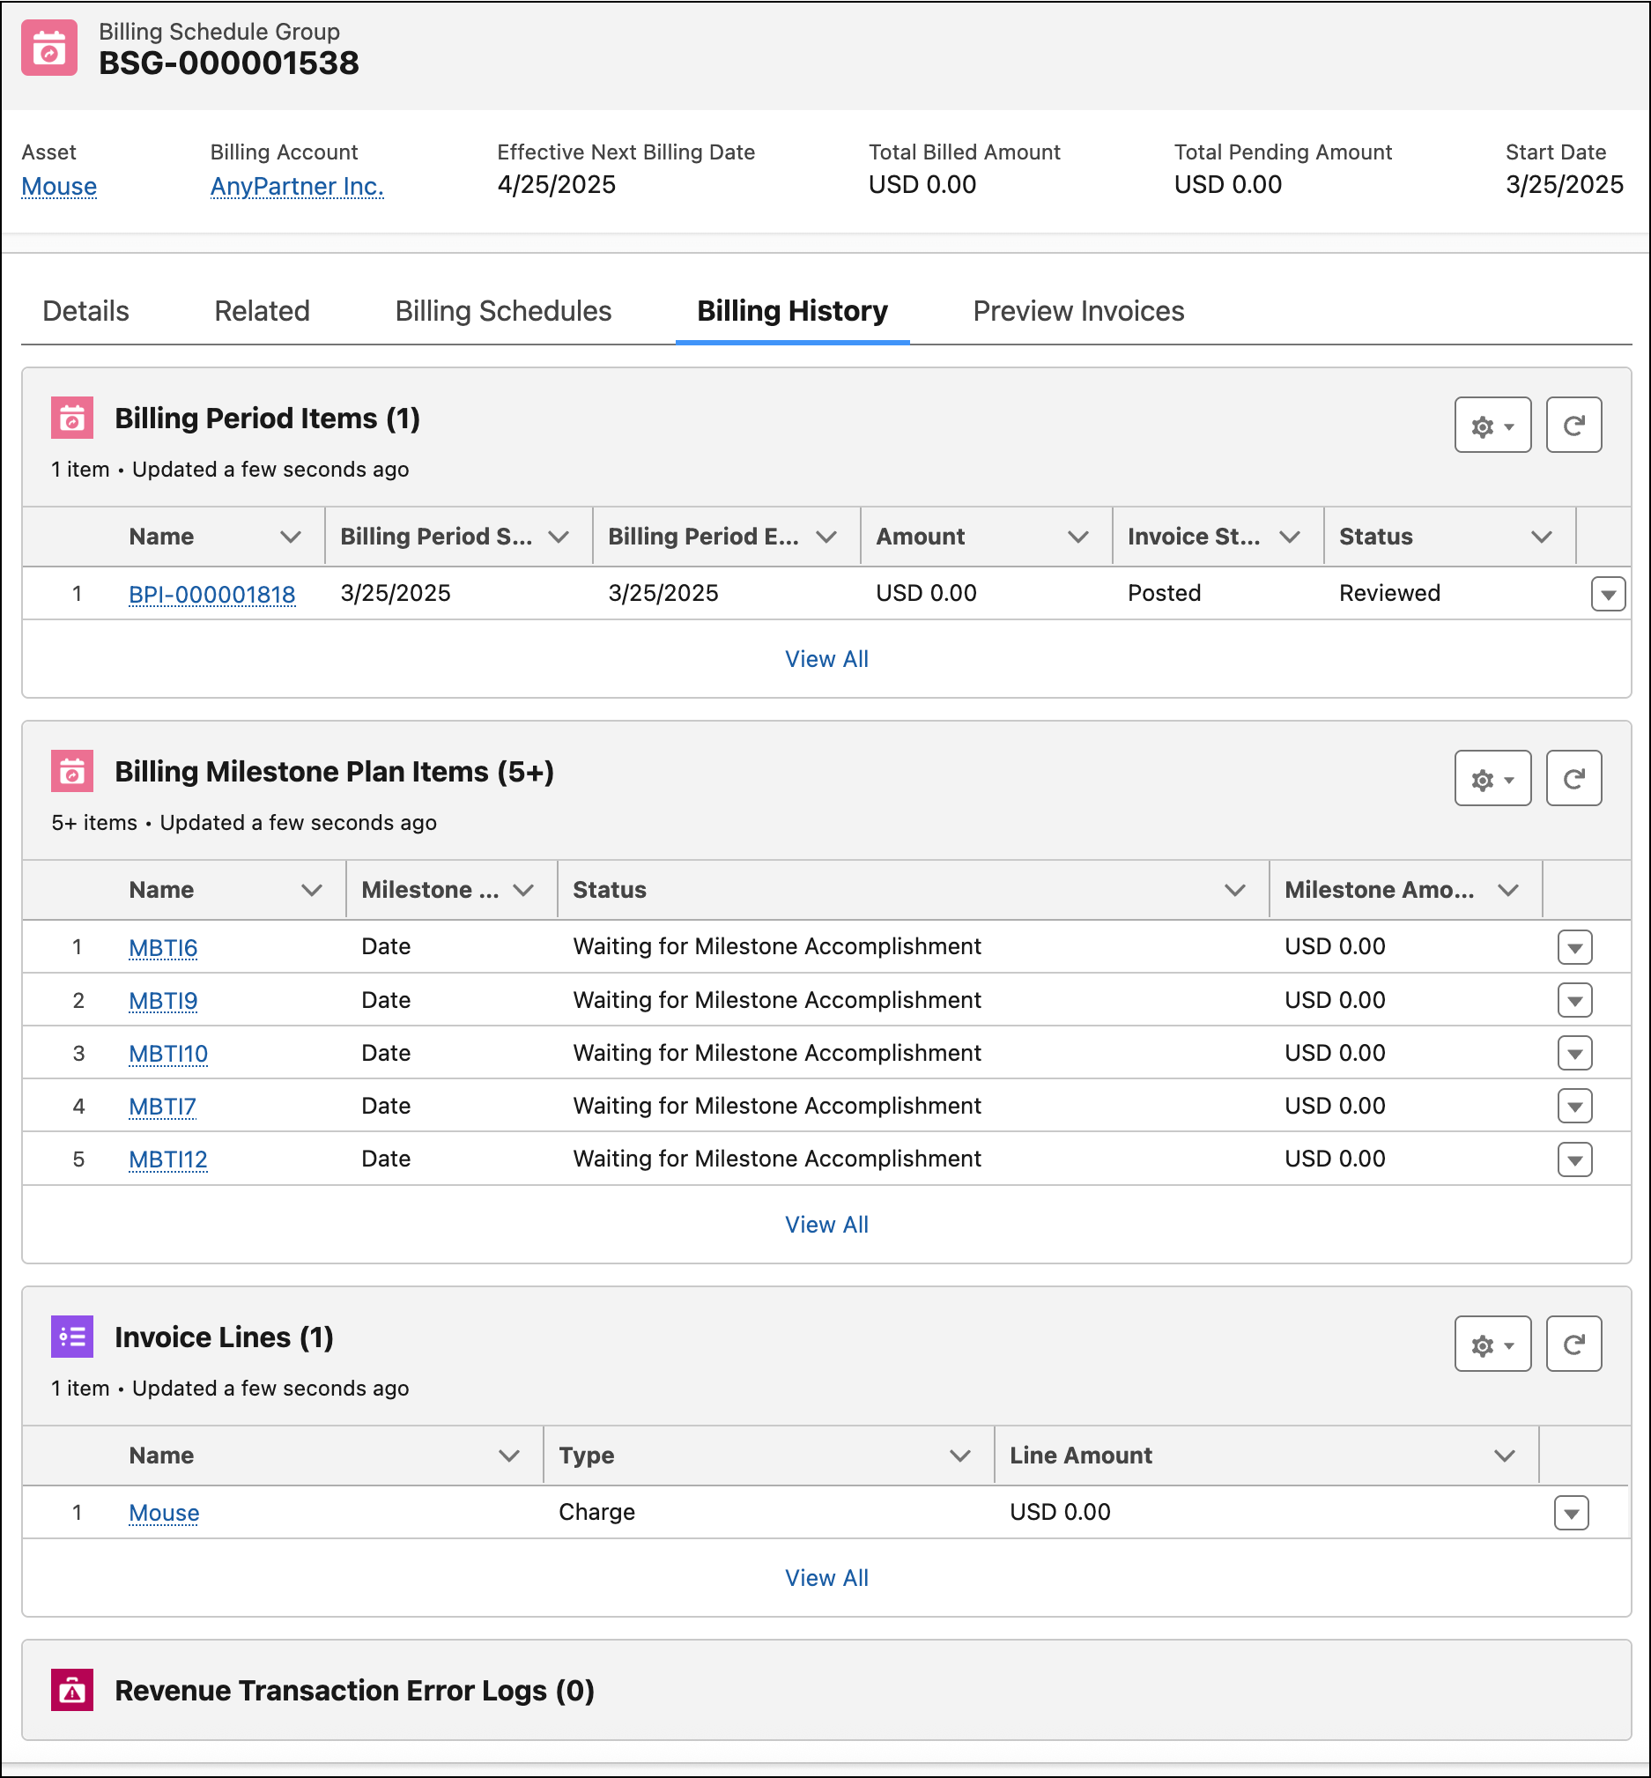Click the Revenue Transaction Error Logs icon

[x=71, y=1690]
